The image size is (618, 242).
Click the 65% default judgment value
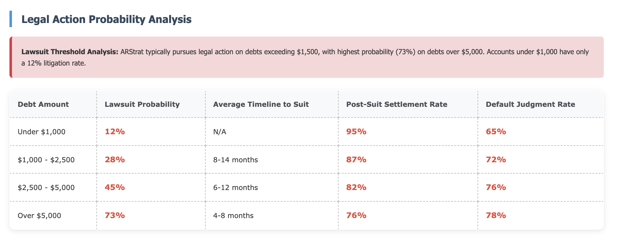[496, 132]
